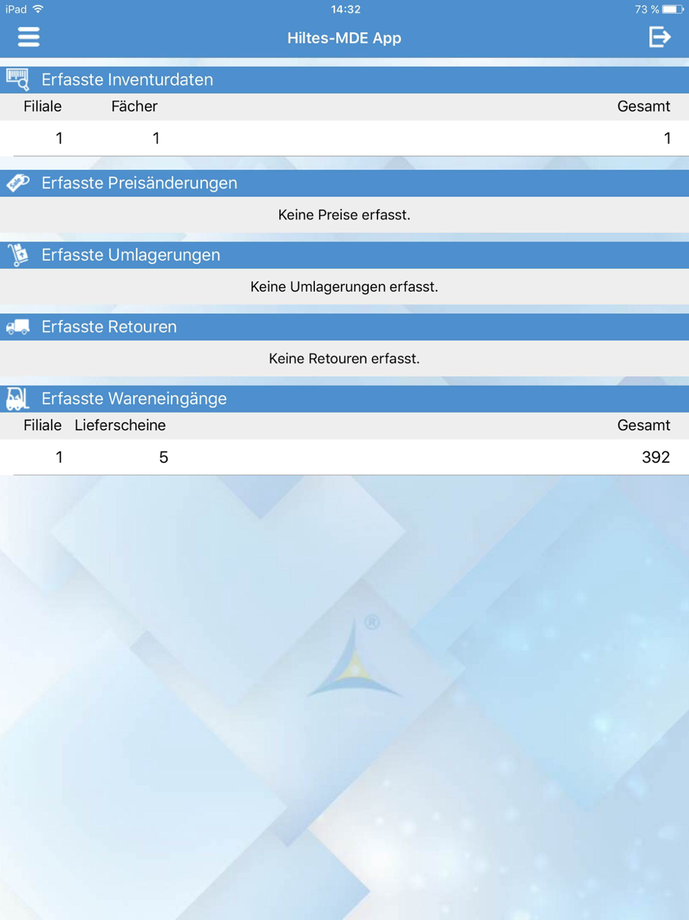Tap the 14:32 clock in status bar
This screenshot has height=920, width=689.
click(x=345, y=10)
